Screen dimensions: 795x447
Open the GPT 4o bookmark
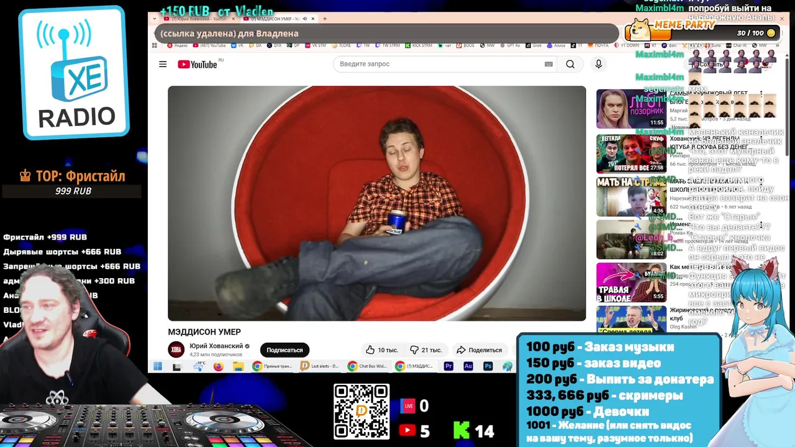pyautogui.click(x=510, y=45)
